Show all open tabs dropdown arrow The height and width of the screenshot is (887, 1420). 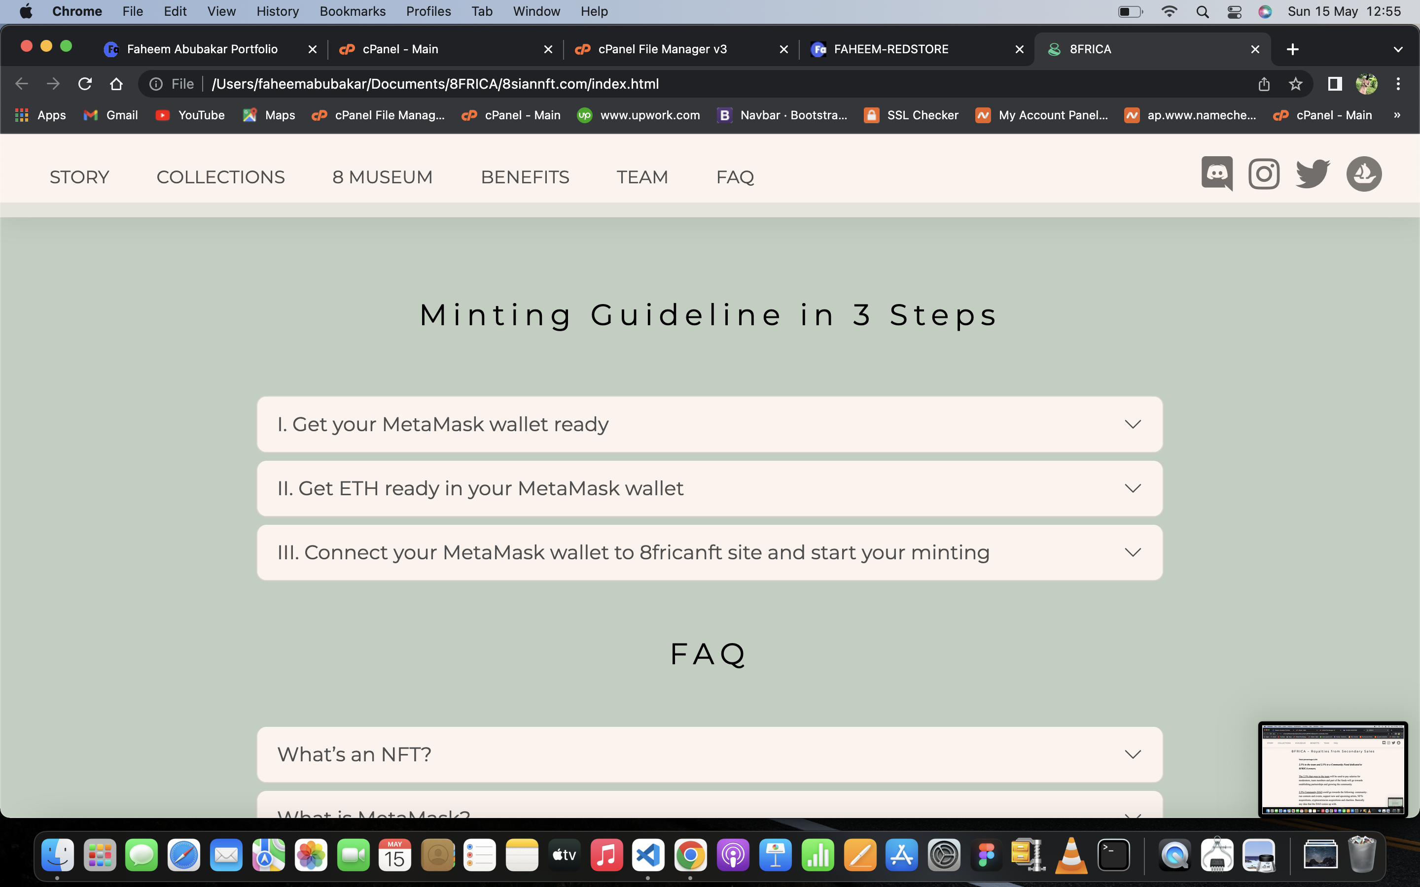[1398, 49]
